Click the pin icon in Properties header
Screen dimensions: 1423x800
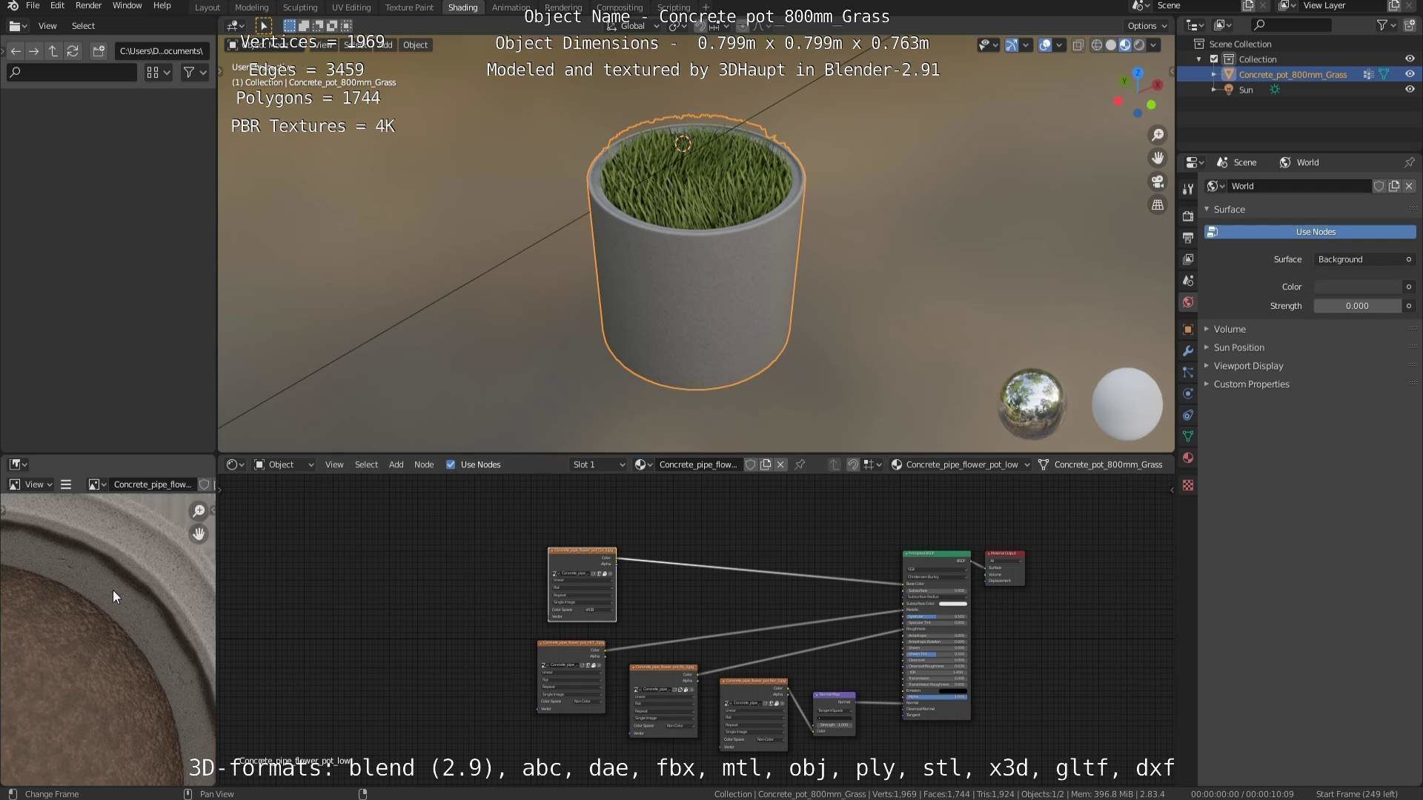(1409, 162)
